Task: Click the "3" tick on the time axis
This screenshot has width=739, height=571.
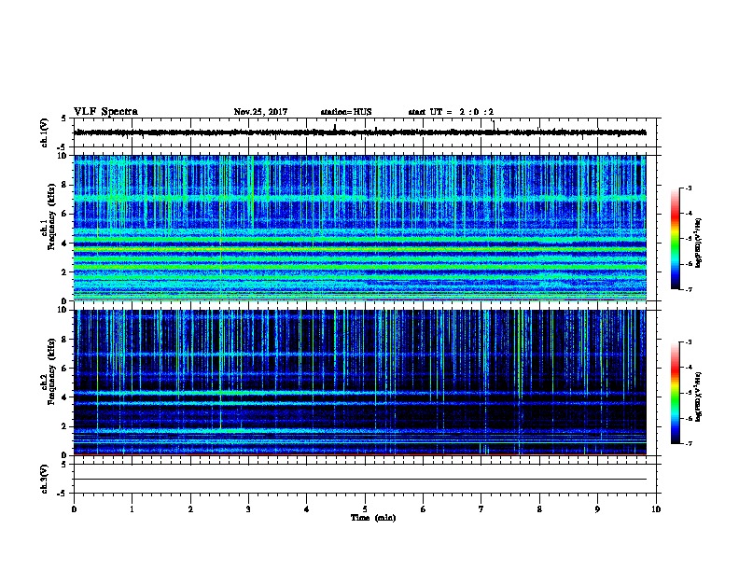Action: [248, 509]
